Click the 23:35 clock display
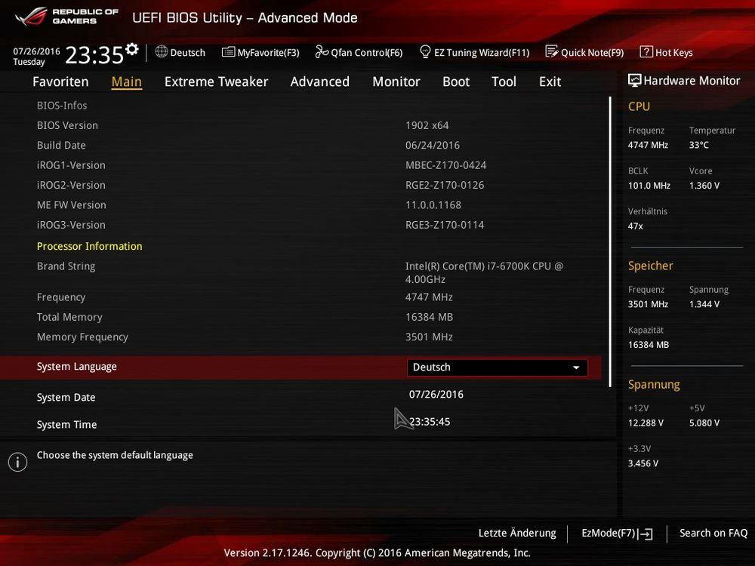Viewport: 755px width, 566px height. [x=94, y=55]
